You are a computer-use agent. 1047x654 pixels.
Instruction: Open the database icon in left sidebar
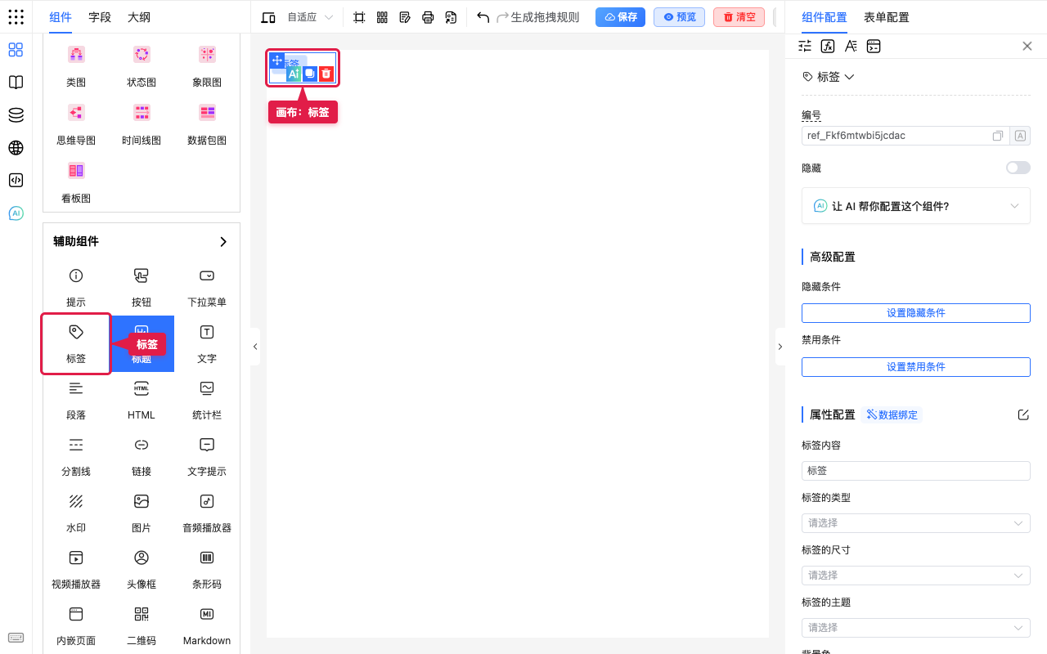pyautogui.click(x=16, y=115)
